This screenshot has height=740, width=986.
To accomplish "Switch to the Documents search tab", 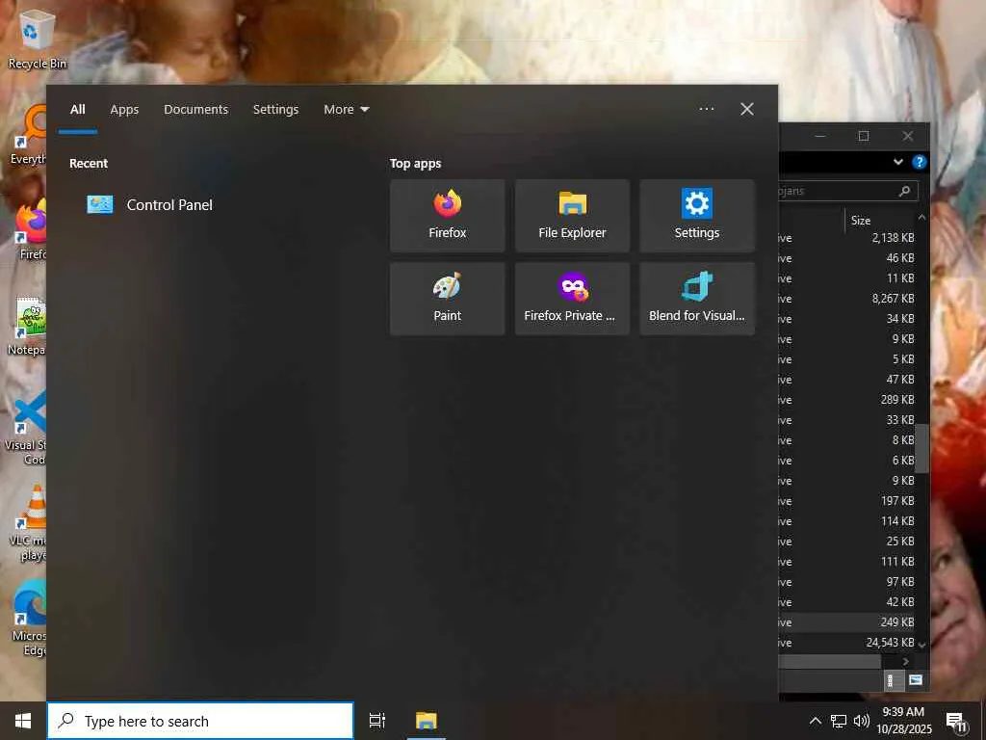I will pos(196,110).
